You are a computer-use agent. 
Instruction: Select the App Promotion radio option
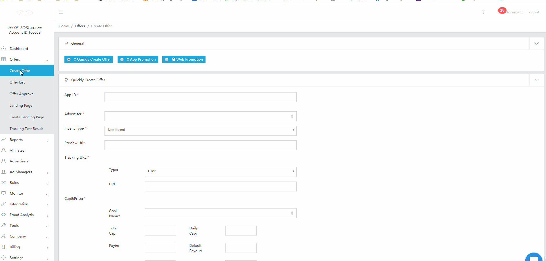122,59
